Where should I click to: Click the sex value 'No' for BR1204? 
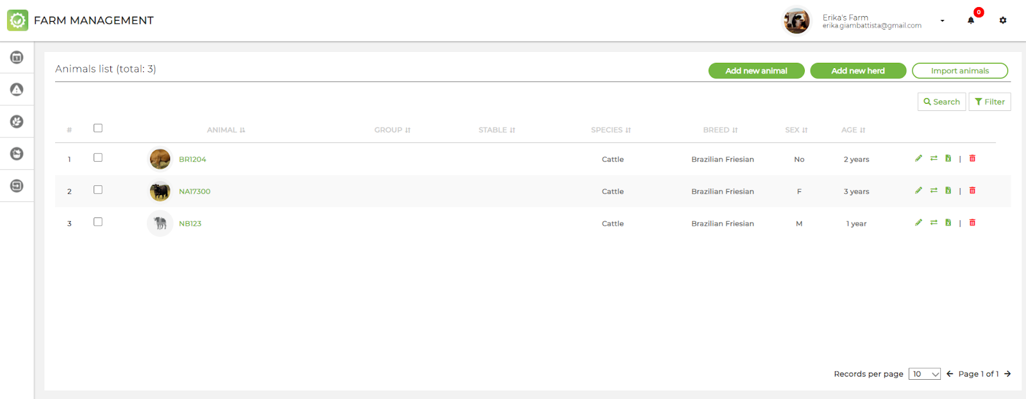tap(799, 160)
